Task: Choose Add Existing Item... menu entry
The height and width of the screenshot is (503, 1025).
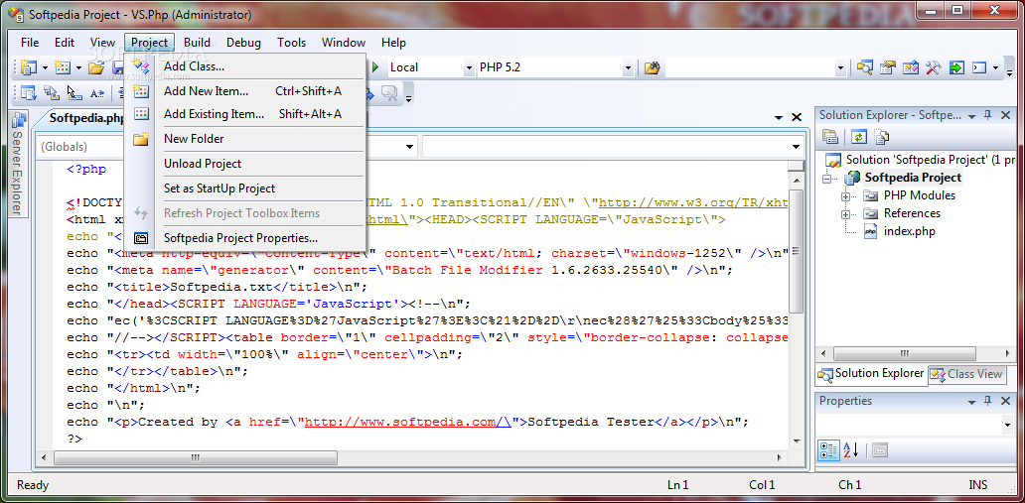Action: (x=244, y=114)
